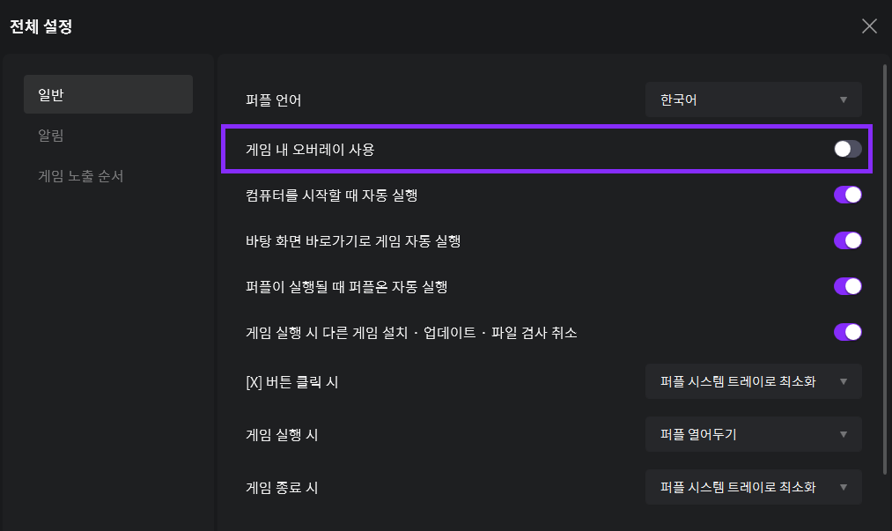The image size is (892, 531).
Task: Click the chevron on the 한국어 selector
Action: click(843, 100)
